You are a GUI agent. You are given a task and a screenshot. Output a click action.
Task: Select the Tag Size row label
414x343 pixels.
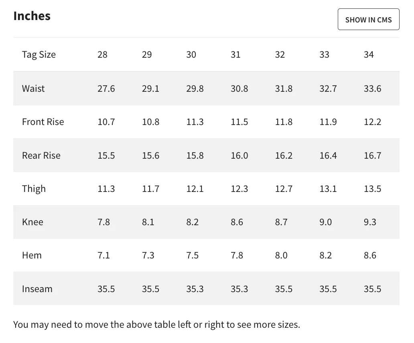click(x=39, y=54)
